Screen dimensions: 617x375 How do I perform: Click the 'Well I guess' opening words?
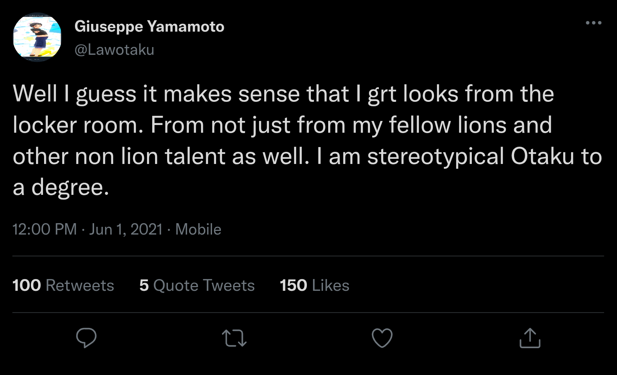tap(75, 94)
